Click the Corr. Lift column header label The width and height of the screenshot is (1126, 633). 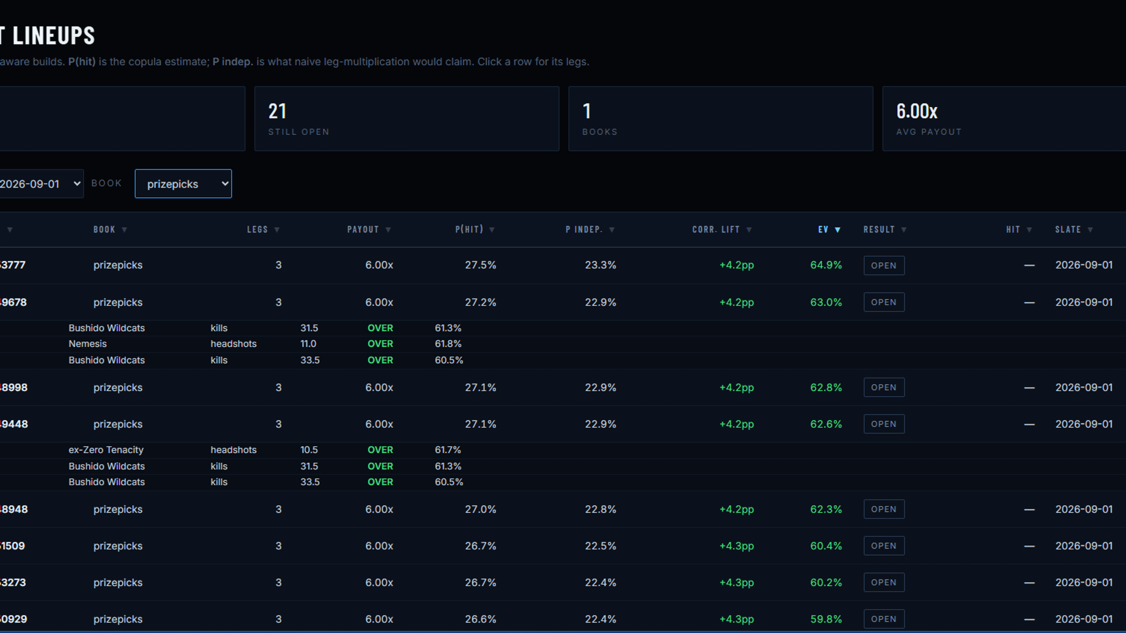point(716,229)
